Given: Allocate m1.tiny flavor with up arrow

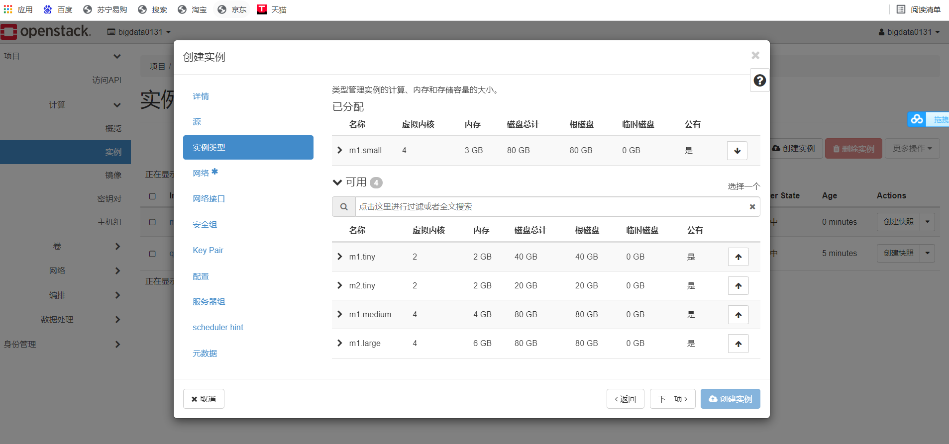Looking at the screenshot, I should pyautogui.click(x=738, y=257).
